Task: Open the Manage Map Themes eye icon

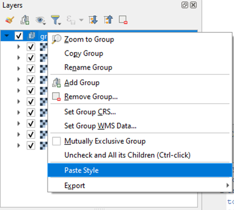Action: (x=40, y=20)
